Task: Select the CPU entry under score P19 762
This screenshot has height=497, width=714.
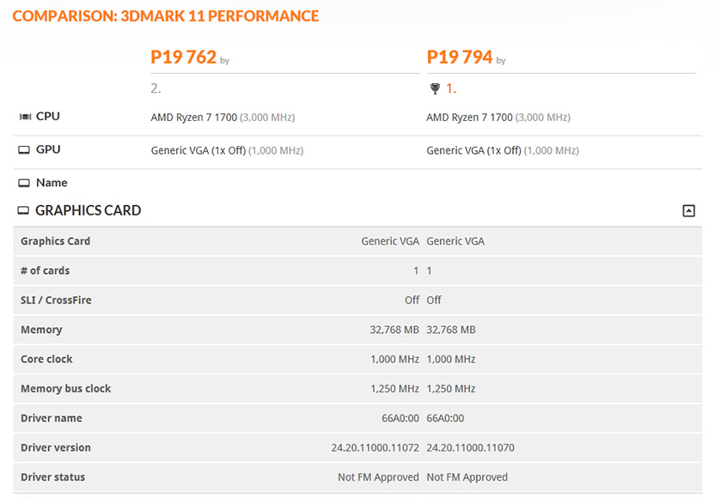Action: [x=223, y=118]
